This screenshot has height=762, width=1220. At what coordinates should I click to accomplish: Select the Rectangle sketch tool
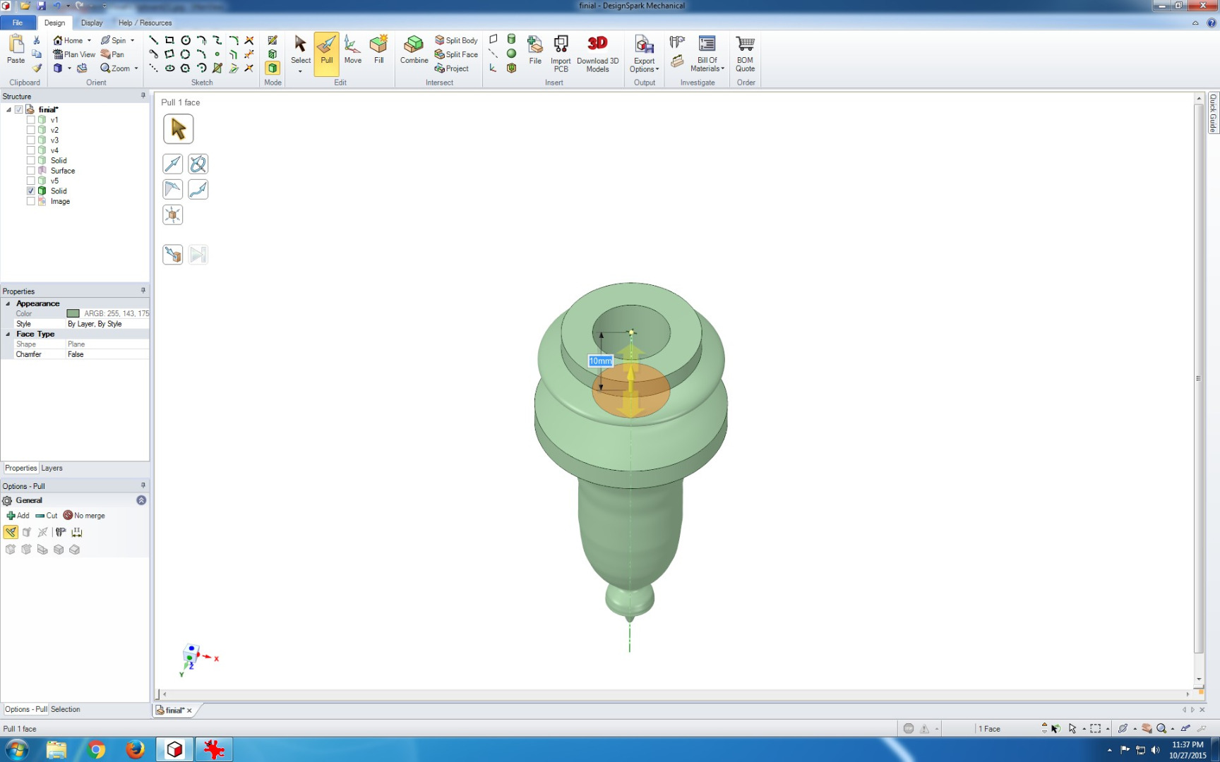point(169,40)
